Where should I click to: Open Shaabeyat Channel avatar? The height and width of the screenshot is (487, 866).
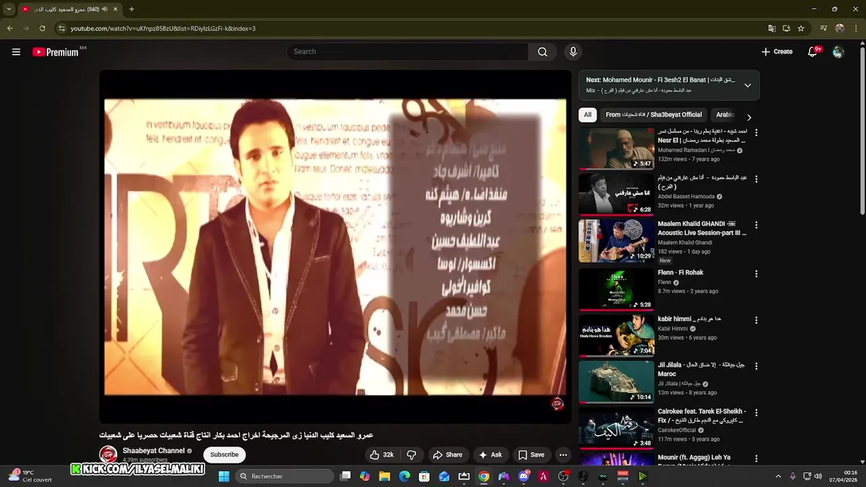[x=108, y=455]
